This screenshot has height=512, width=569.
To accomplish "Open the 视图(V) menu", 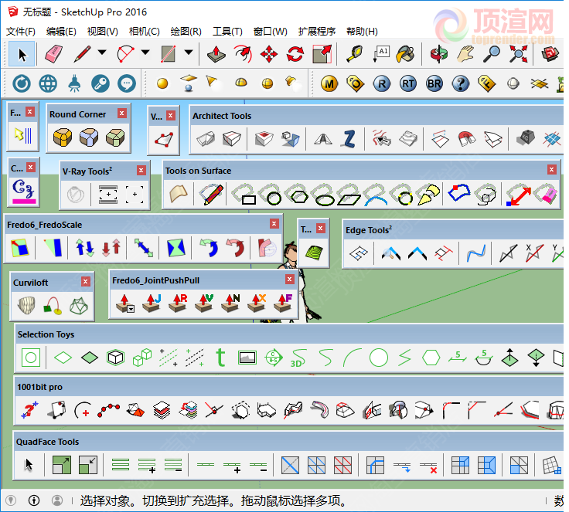I will [x=103, y=32].
